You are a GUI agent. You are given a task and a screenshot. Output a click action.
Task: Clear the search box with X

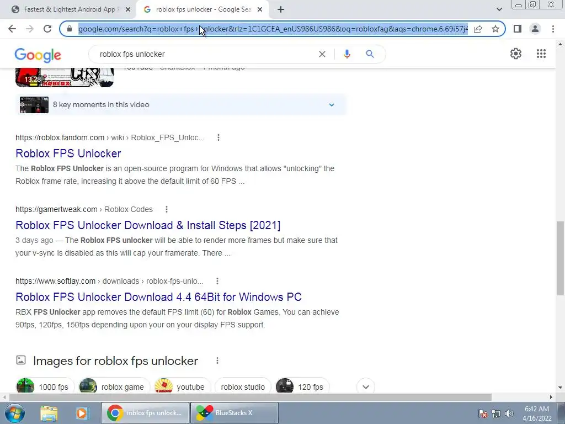[x=322, y=54]
